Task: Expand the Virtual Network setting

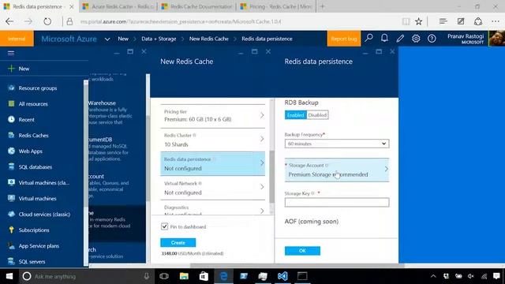Action: pyautogui.click(x=212, y=188)
